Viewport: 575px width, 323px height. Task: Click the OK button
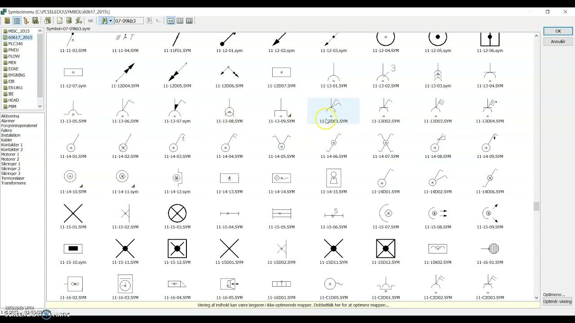point(558,31)
